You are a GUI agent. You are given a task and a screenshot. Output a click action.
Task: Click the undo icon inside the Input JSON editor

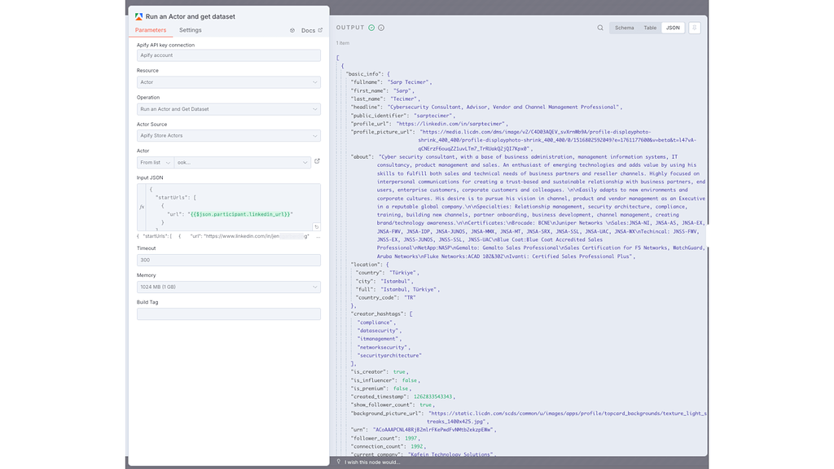[317, 226]
